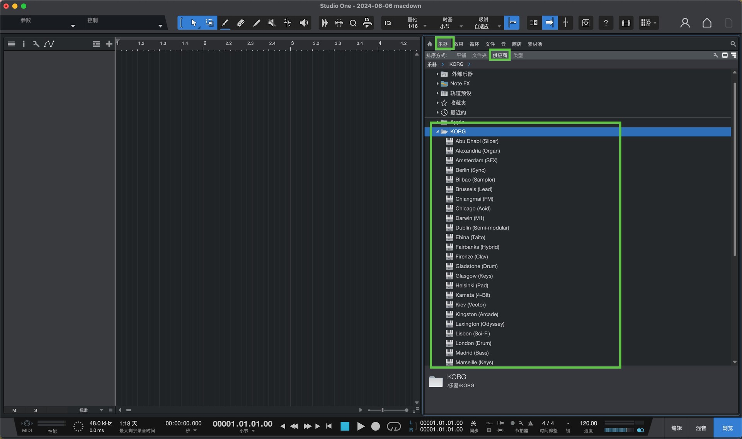The width and height of the screenshot is (742, 439).
Task: Toggle the Snap button in toolbar
Action: coord(512,23)
